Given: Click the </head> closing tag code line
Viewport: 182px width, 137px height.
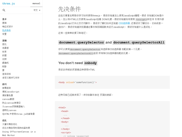Looking at the screenshot, I should 65,118.
